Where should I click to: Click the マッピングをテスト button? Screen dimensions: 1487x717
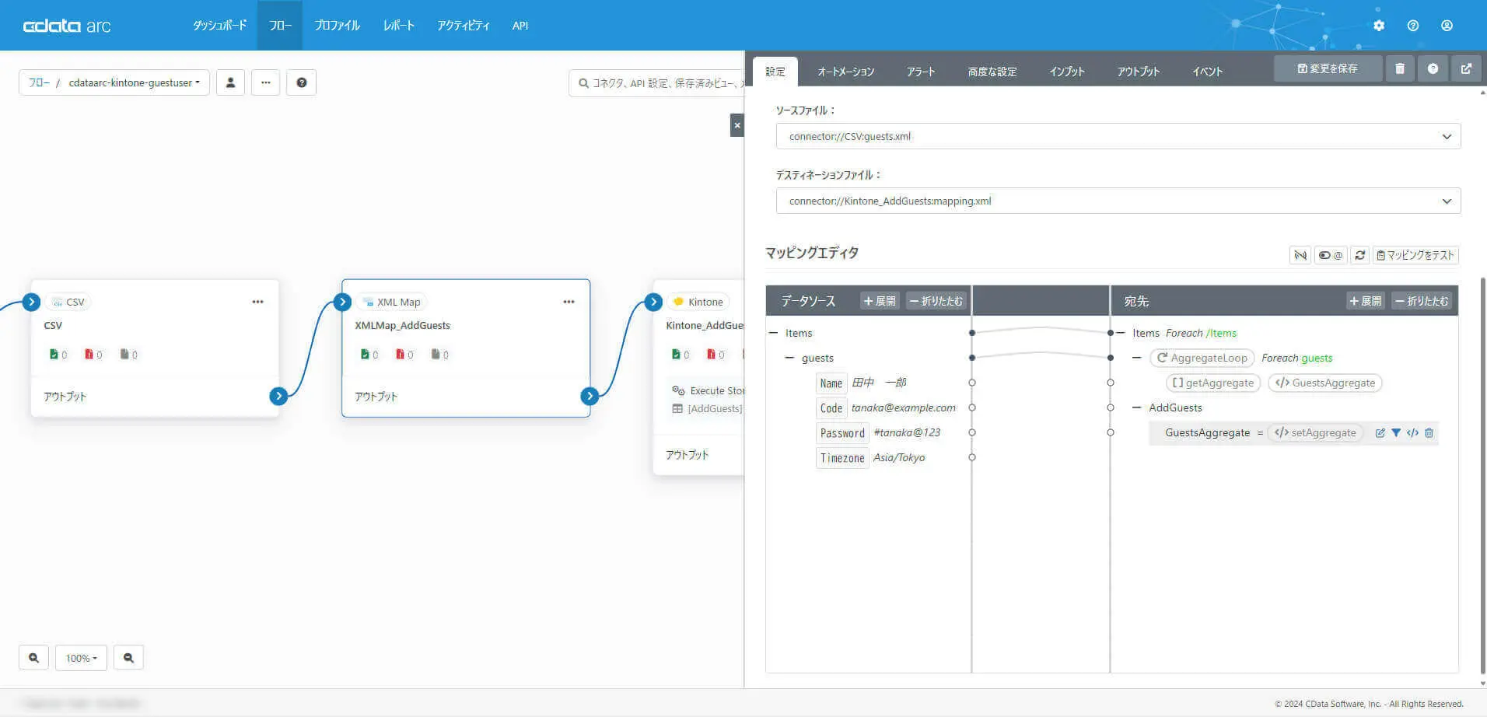coord(1415,255)
